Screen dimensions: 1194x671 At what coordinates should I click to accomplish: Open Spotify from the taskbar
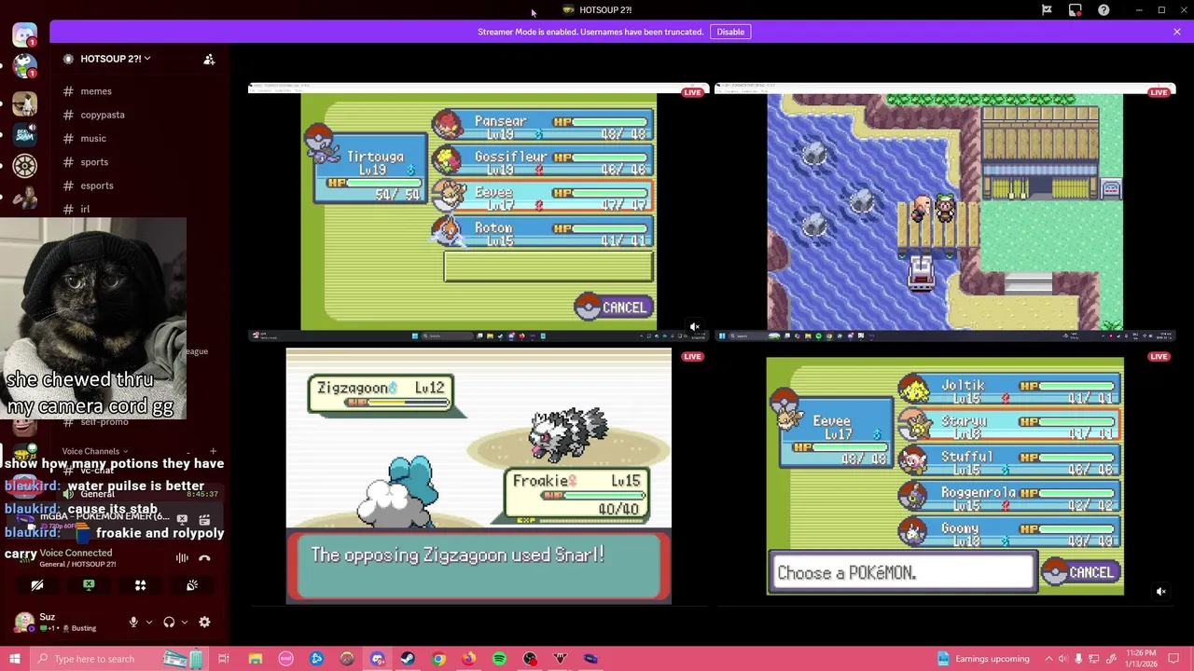click(499, 659)
